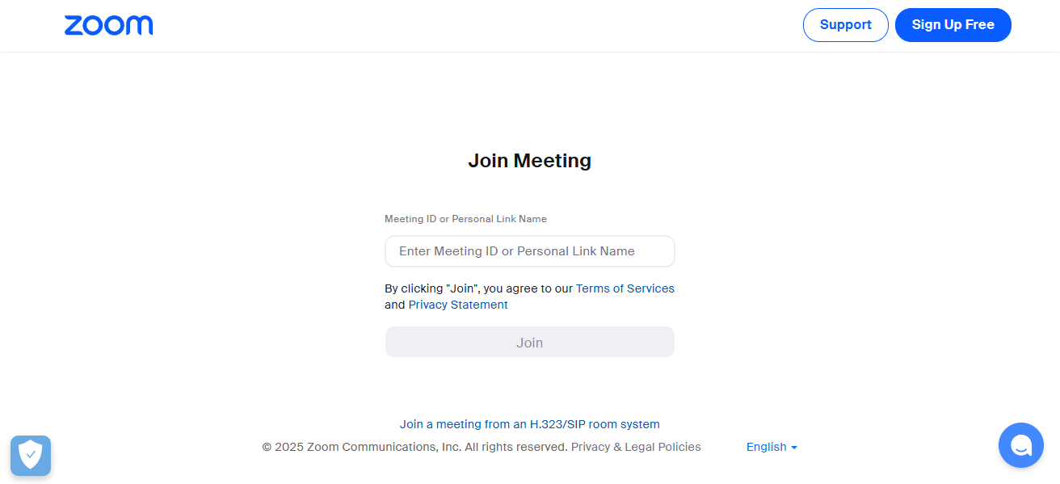The height and width of the screenshot is (484, 1060).
Task: Open the Privacy Statement link
Action: point(458,305)
